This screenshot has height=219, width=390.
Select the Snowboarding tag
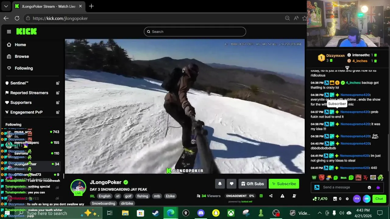pyautogui.click(x=103, y=203)
